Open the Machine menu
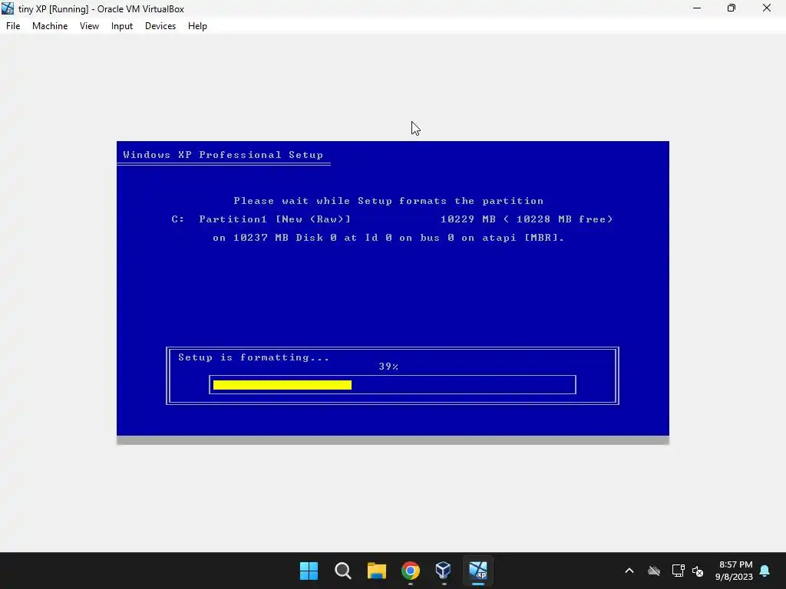The height and width of the screenshot is (589, 786). (x=50, y=26)
